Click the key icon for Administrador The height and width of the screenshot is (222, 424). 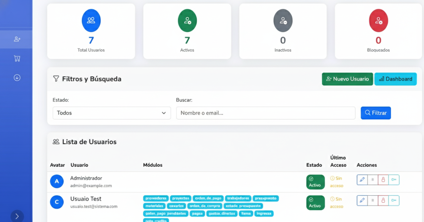click(x=394, y=180)
